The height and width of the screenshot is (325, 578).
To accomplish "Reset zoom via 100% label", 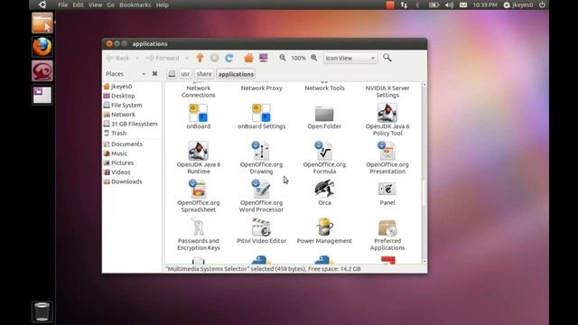I will point(298,58).
